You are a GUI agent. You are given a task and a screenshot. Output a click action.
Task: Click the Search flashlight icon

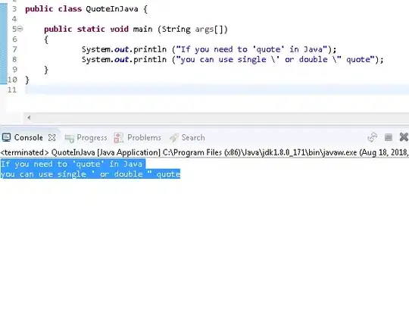pos(174,138)
